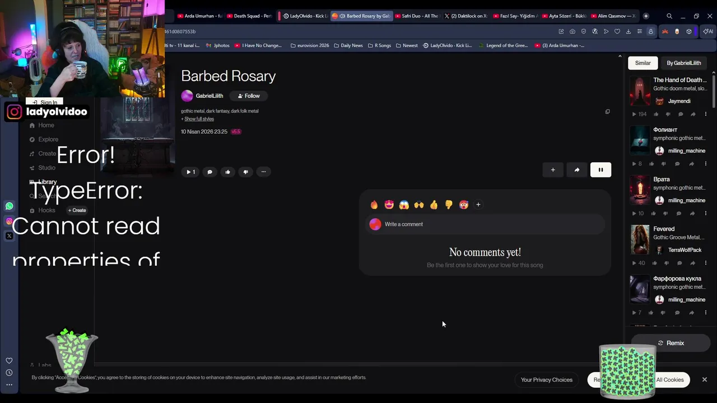
Task: Click Create next to Hooks
Action: [77, 210]
